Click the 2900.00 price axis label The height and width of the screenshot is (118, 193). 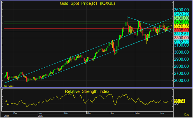(x=181, y=59)
